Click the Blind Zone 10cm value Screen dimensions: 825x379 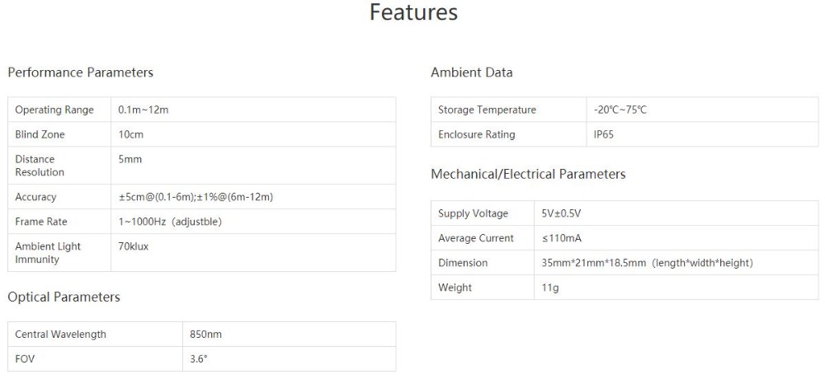131,134
